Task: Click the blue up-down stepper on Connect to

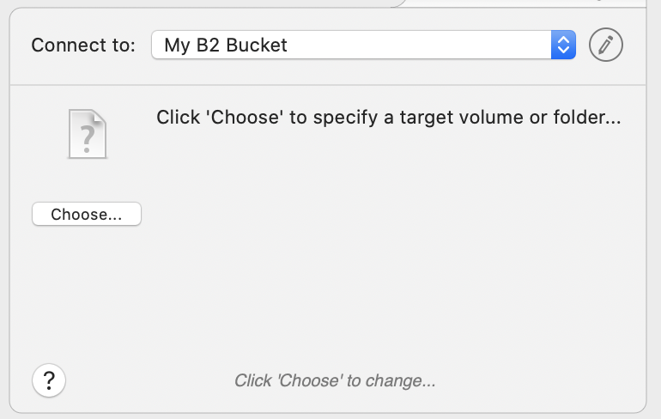Action: click(x=563, y=45)
